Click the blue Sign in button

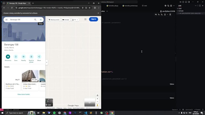(93, 19)
